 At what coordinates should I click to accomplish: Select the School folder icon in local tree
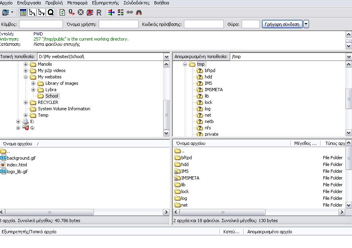[x=41, y=96]
